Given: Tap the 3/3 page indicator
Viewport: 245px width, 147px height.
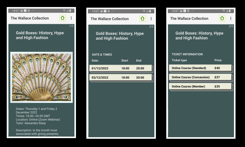Looking at the screenshot, I should coord(231,26).
